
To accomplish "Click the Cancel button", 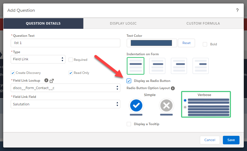I will click(210, 140).
